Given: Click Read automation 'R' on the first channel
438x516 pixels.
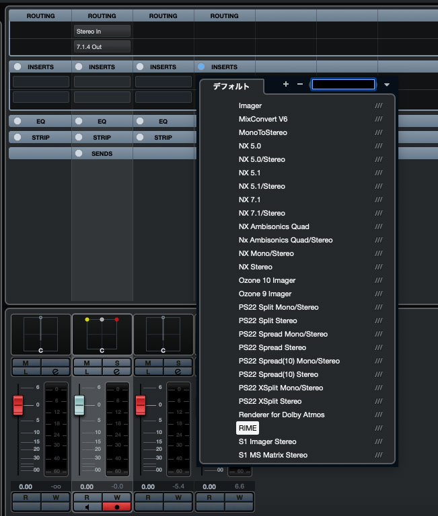Looking at the screenshot, I should (x=26, y=498).
